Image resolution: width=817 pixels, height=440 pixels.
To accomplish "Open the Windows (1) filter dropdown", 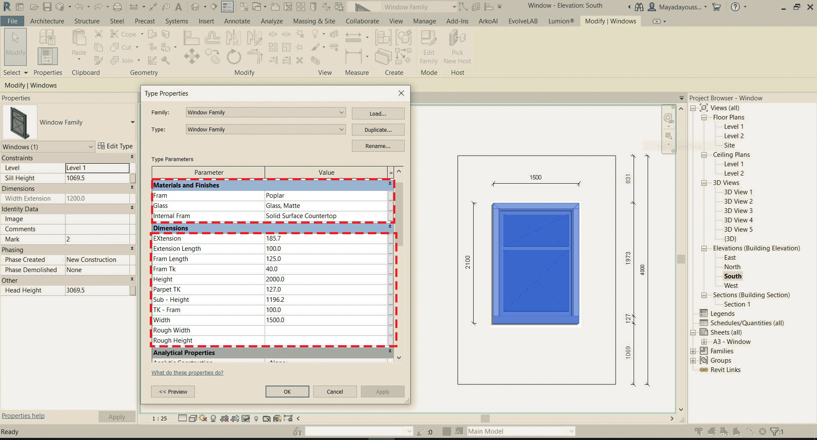I will [48, 147].
